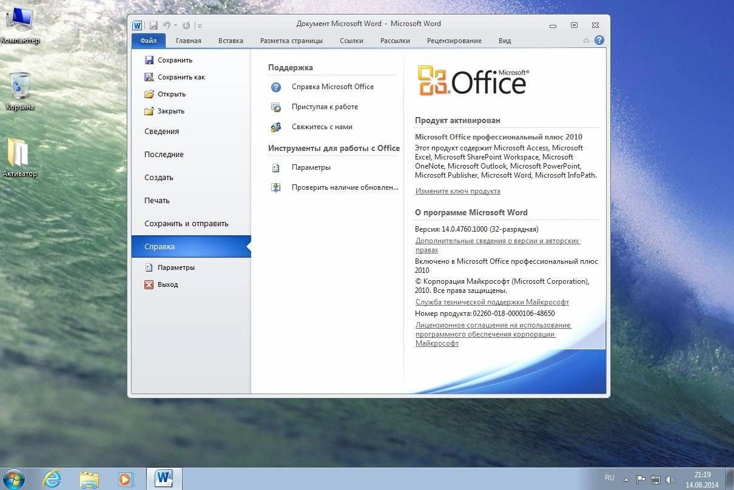Launch Windows Media Player from taskbar

(x=126, y=479)
